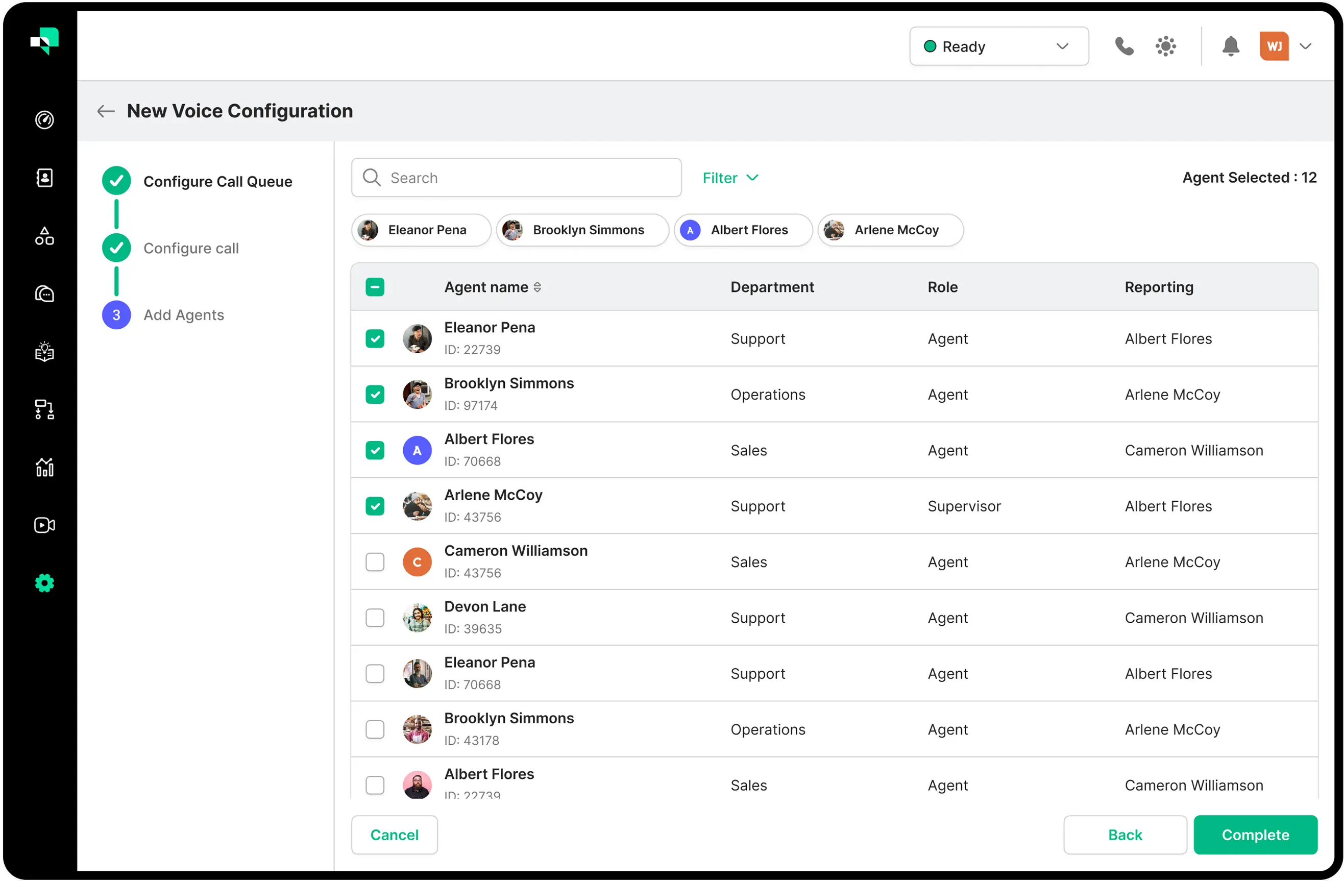Screen dimensions: 1344x881
Task: Open the Add Agents step
Action: click(x=184, y=315)
